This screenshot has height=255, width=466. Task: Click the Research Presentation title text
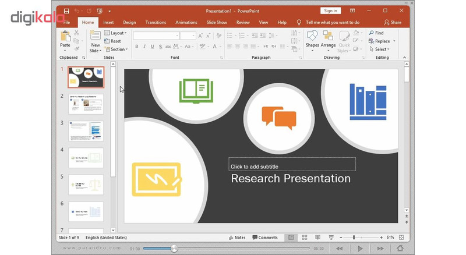291,178
